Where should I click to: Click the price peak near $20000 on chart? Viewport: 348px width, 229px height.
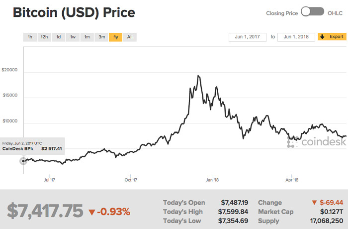coord(198,76)
